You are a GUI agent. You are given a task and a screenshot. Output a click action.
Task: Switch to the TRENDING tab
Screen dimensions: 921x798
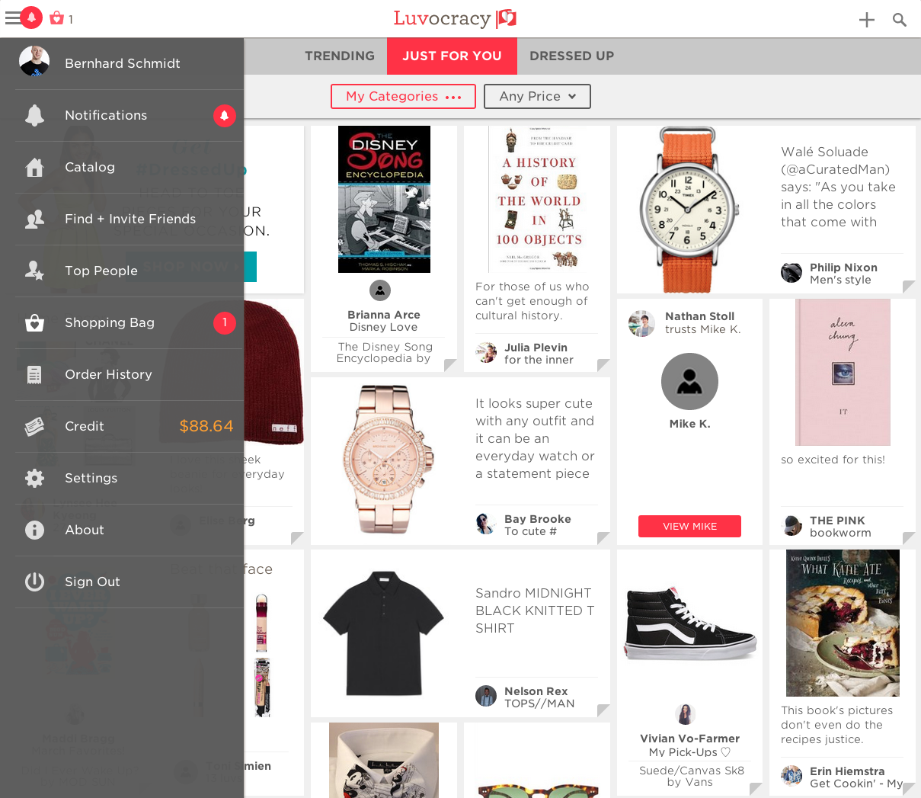click(x=340, y=56)
